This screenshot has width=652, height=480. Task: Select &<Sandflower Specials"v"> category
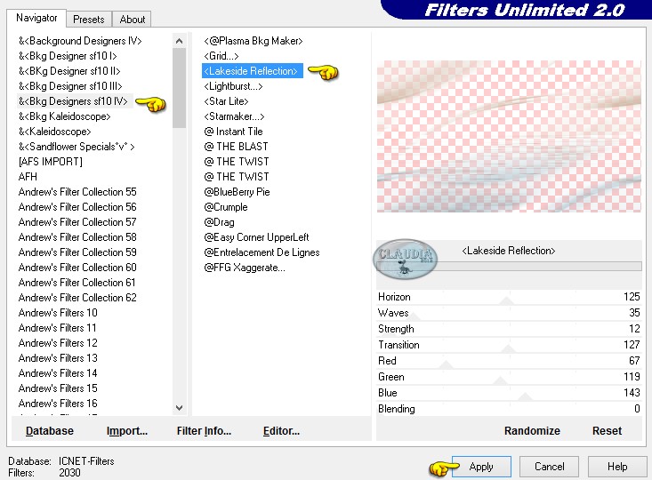(76, 147)
